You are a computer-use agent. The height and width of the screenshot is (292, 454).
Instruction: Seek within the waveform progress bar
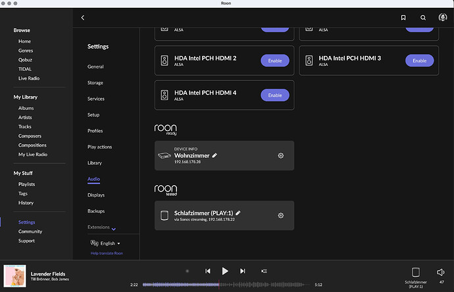tap(226, 285)
